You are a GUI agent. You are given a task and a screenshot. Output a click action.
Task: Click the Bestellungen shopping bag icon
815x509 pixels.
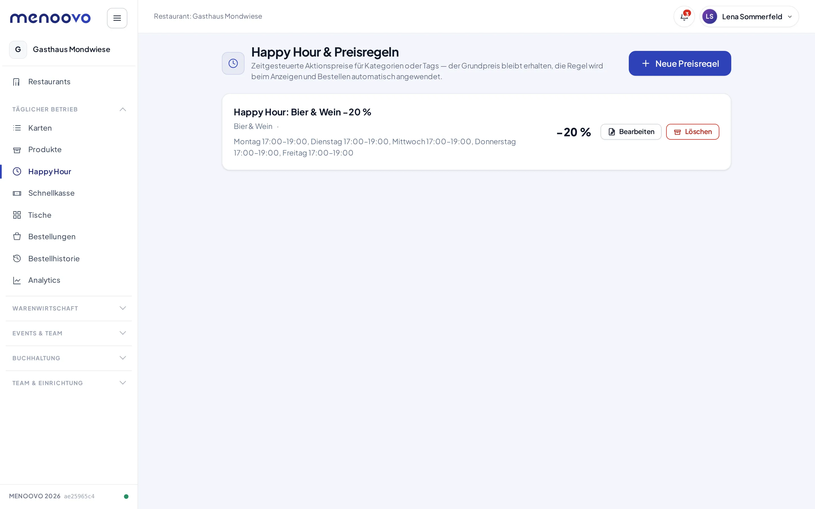(x=17, y=236)
